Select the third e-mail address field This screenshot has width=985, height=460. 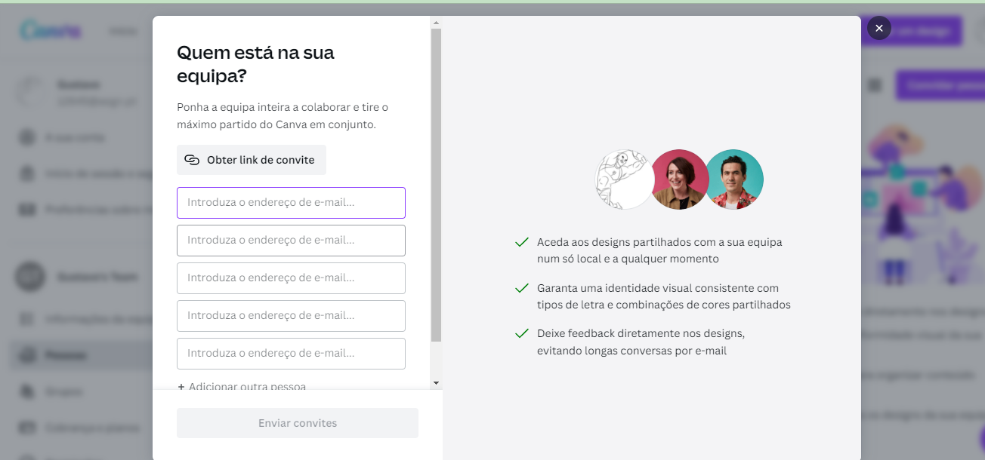pyautogui.click(x=291, y=278)
